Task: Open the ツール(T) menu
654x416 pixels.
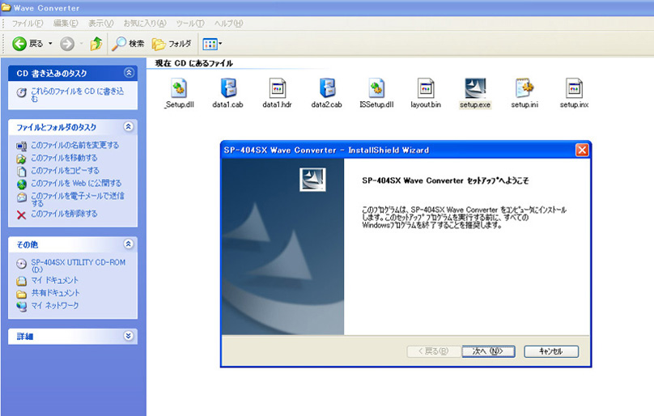Action: point(190,23)
